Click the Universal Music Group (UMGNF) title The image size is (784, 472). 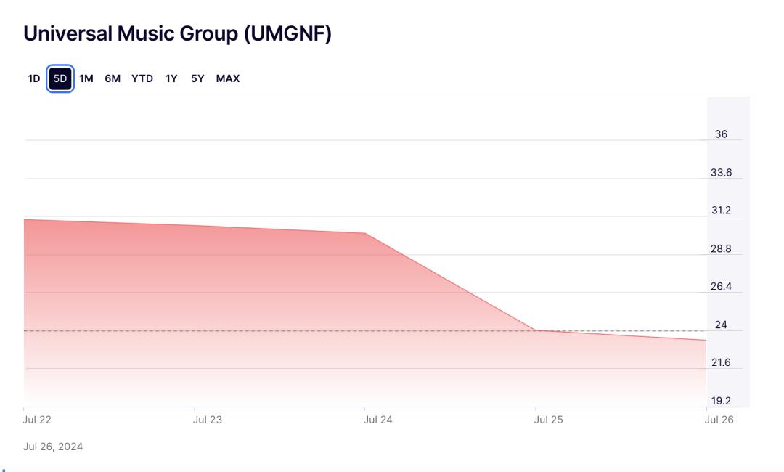pyautogui.click(x=177, y=33)
